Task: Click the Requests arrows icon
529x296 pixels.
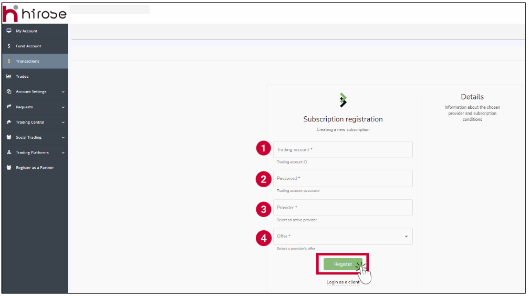Action: [x=9, y=107]
